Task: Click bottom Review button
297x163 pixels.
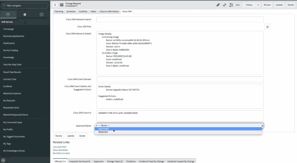Action: point(59,136)
